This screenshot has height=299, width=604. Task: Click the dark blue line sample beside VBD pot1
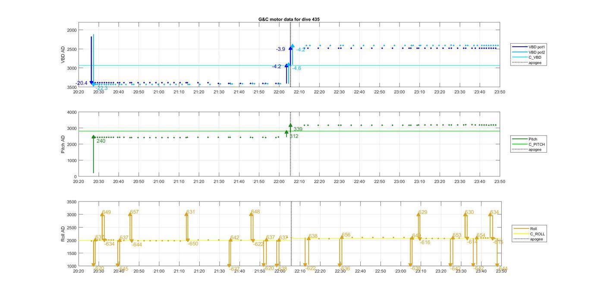(519, 47)
